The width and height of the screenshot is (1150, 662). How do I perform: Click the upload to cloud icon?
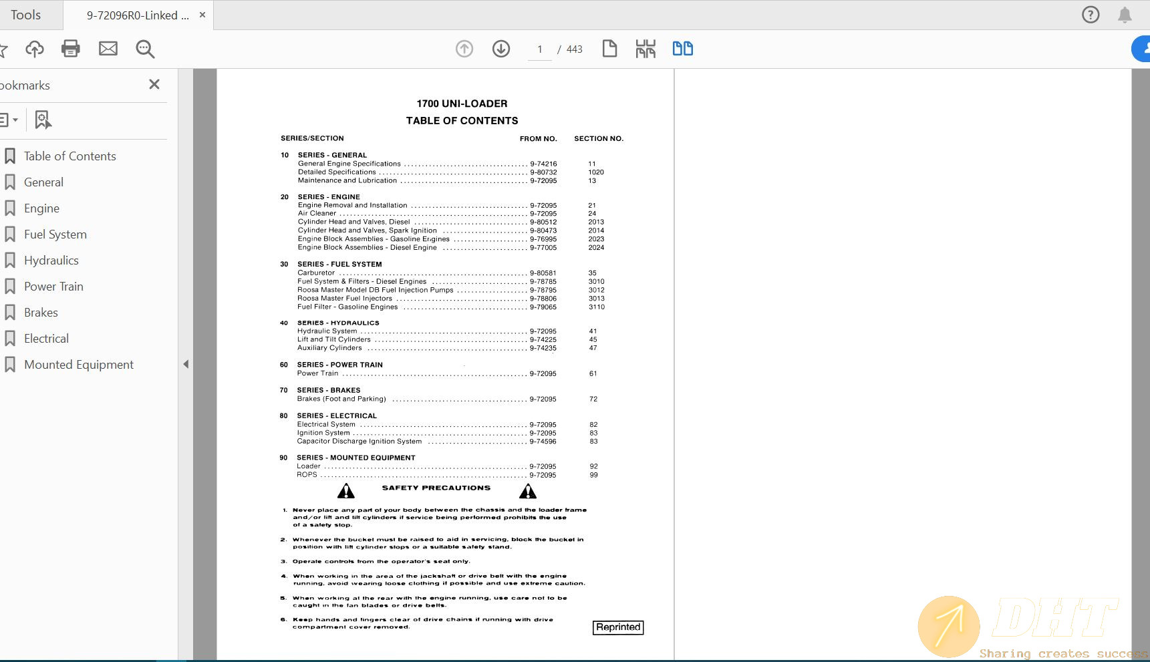tap(35, 49)
